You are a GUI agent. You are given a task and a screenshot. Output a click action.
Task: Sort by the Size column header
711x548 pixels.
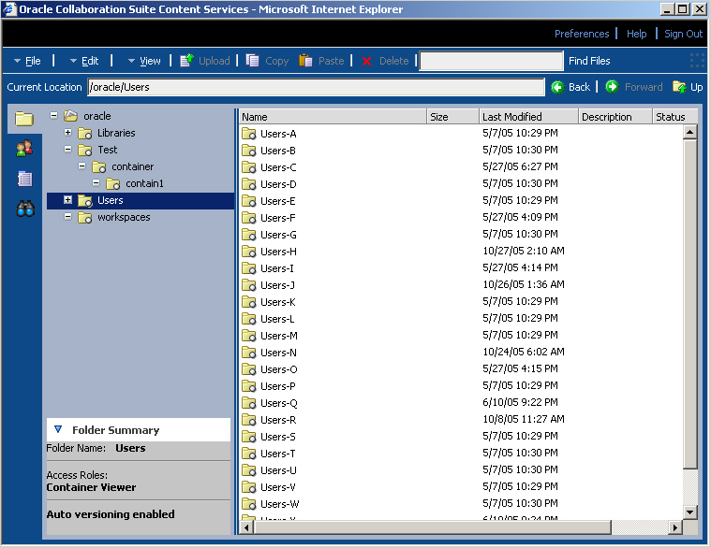pos(453,117)
